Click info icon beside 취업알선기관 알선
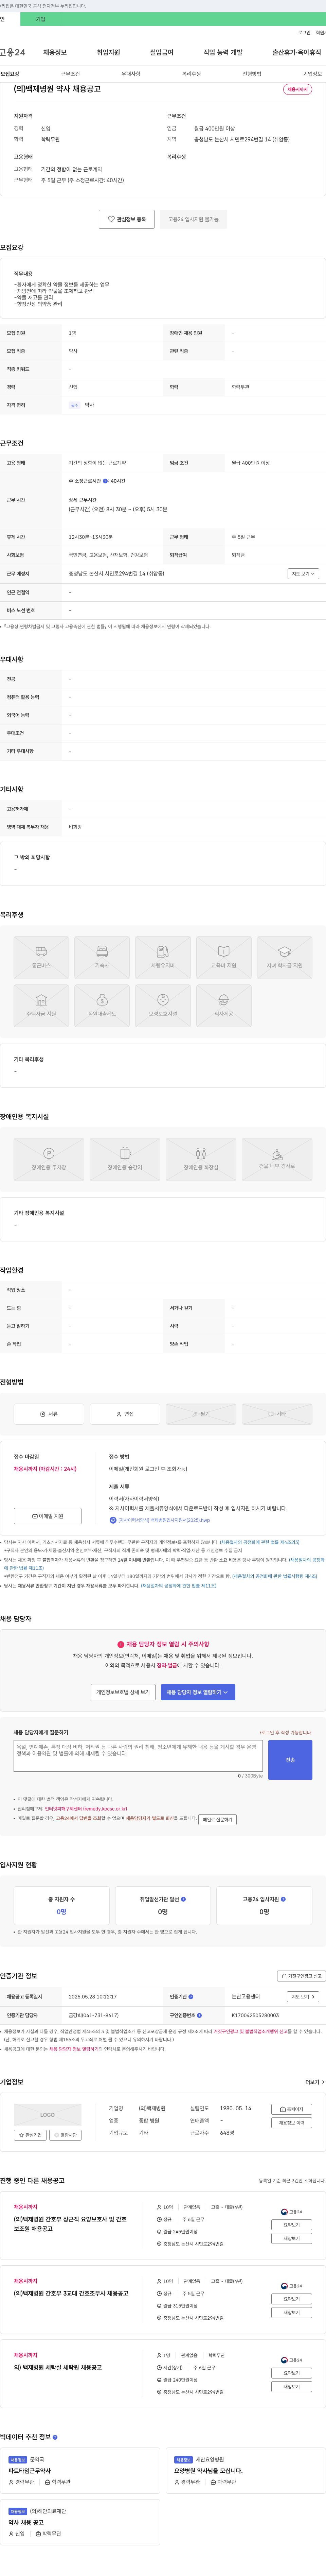Viewport: 326px width, 2576px height. [x=183, y=1899]
